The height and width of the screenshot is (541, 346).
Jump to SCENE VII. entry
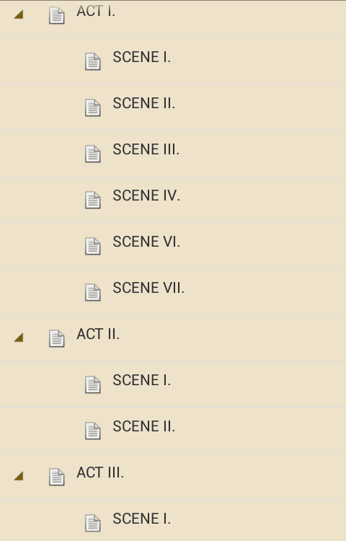[148, 288]
